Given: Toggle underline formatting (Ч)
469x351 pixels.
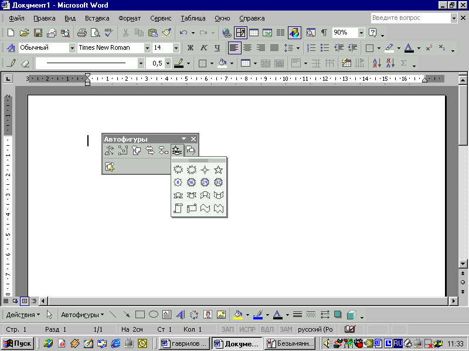Looking at the screenshot, I should click(217, 48).
